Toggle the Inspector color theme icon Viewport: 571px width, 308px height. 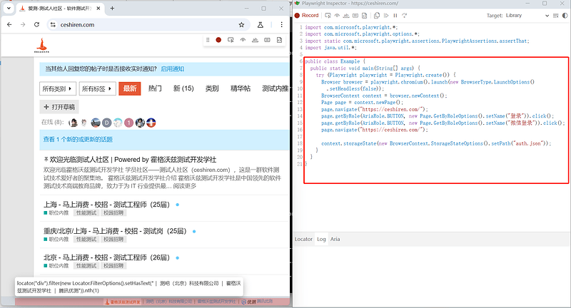[565, 15]
